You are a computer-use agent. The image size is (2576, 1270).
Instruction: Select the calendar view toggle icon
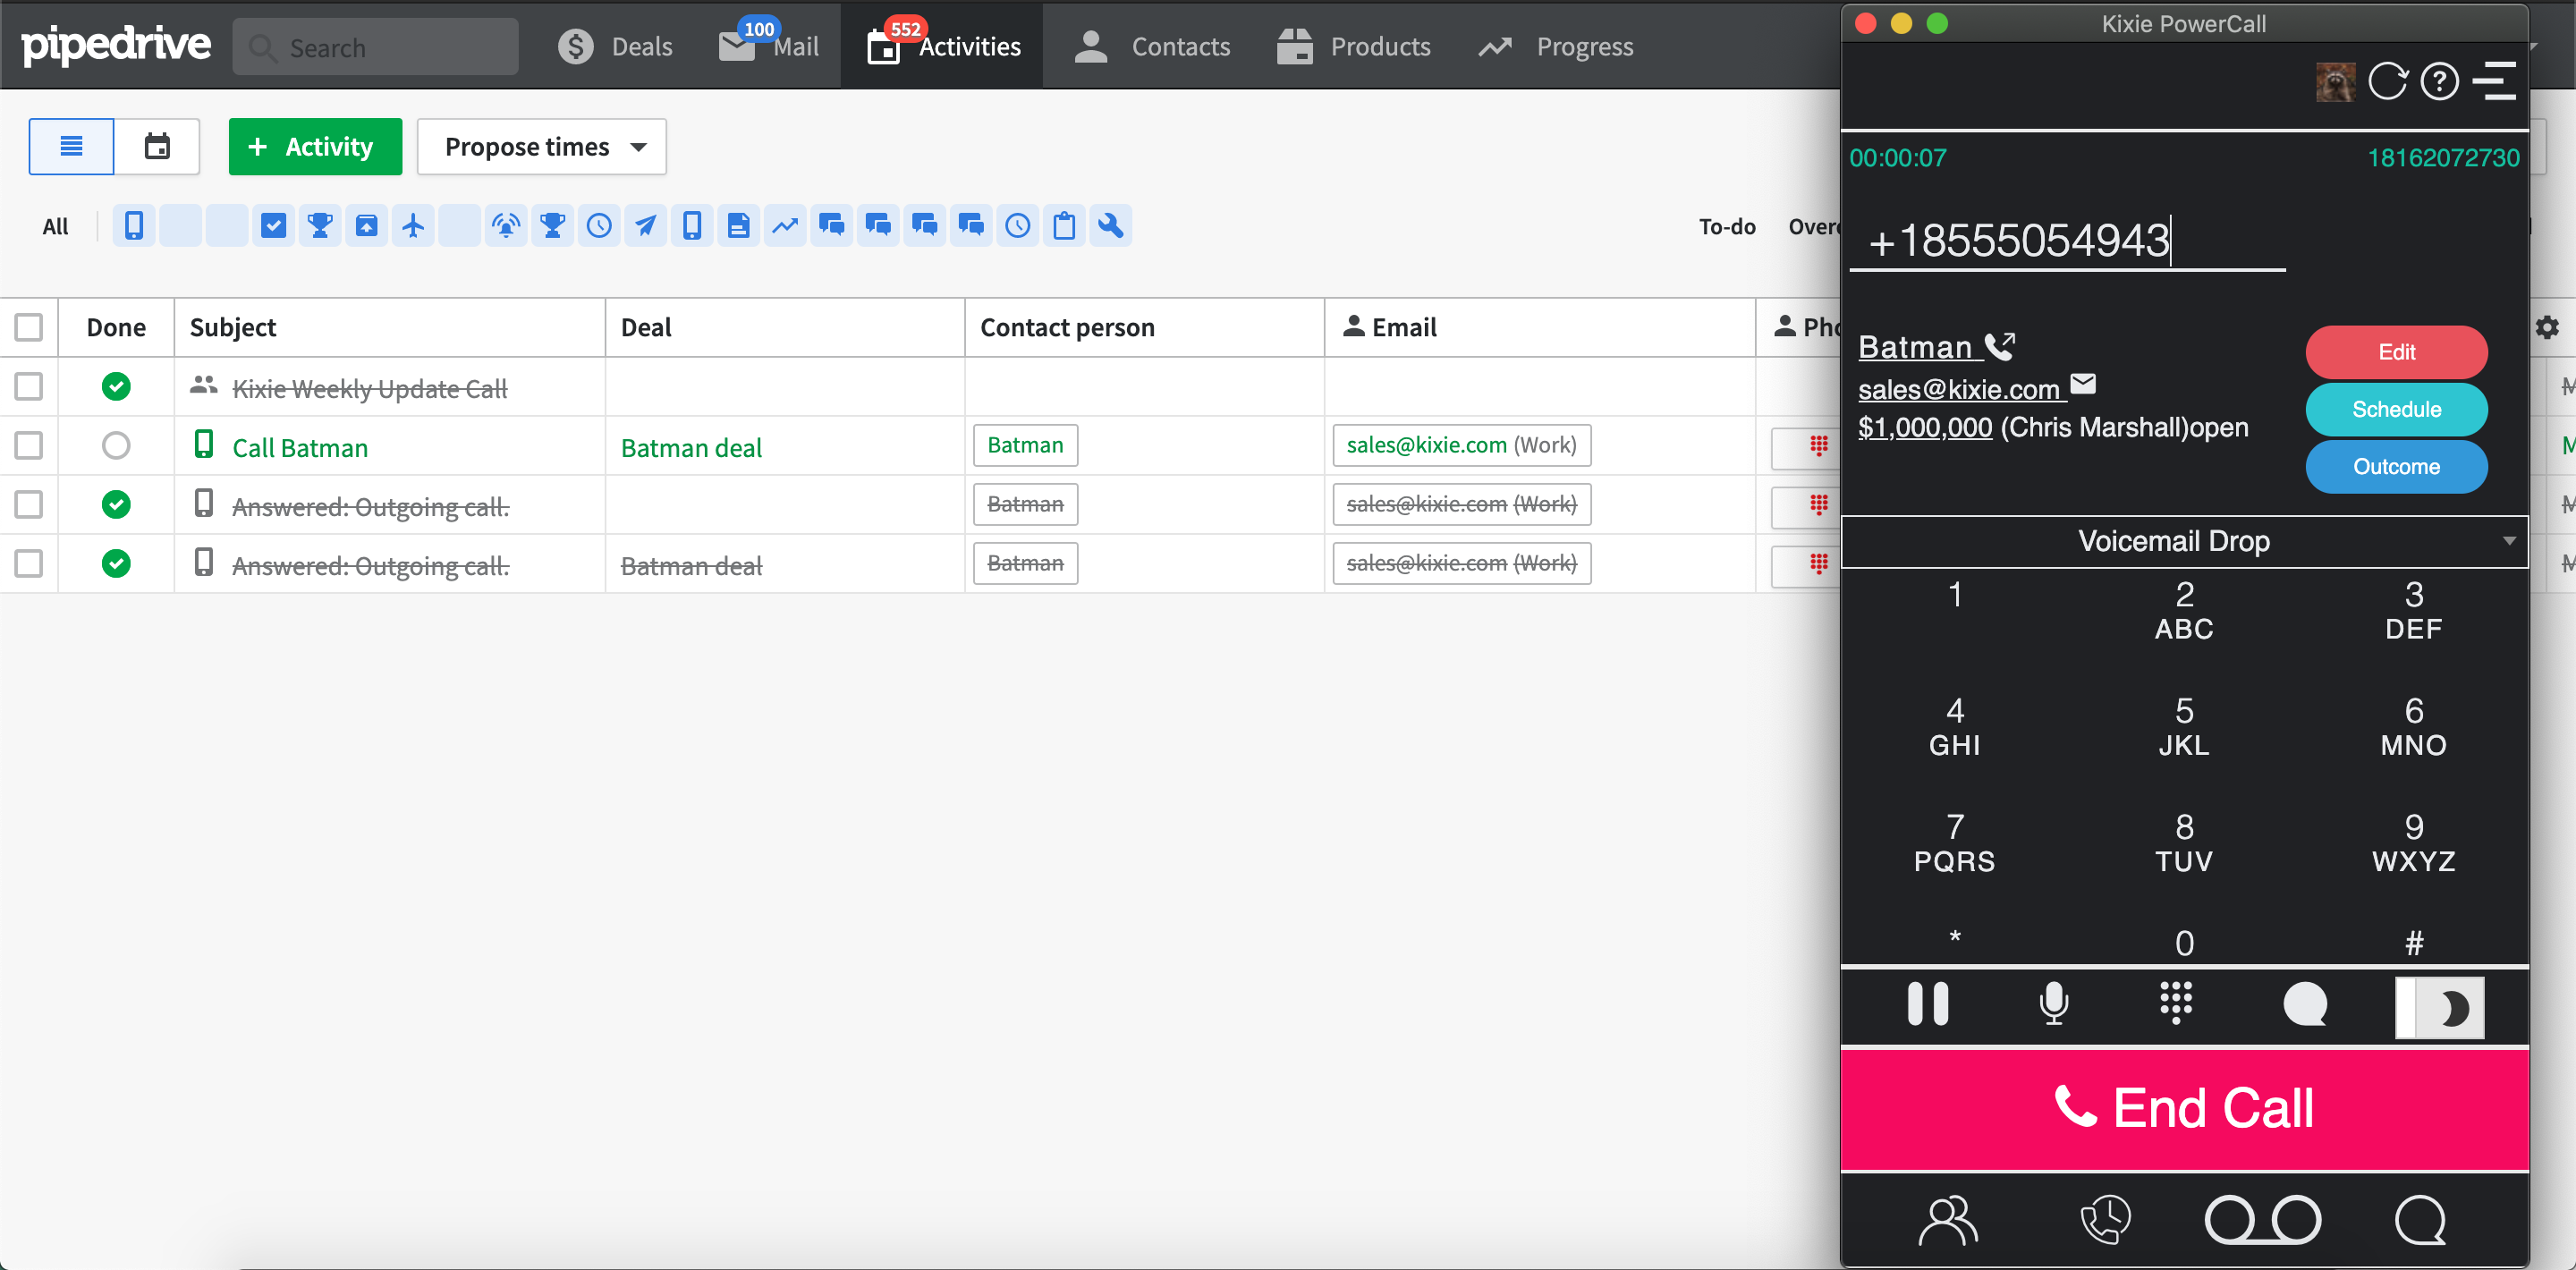[x=157, y=146]
